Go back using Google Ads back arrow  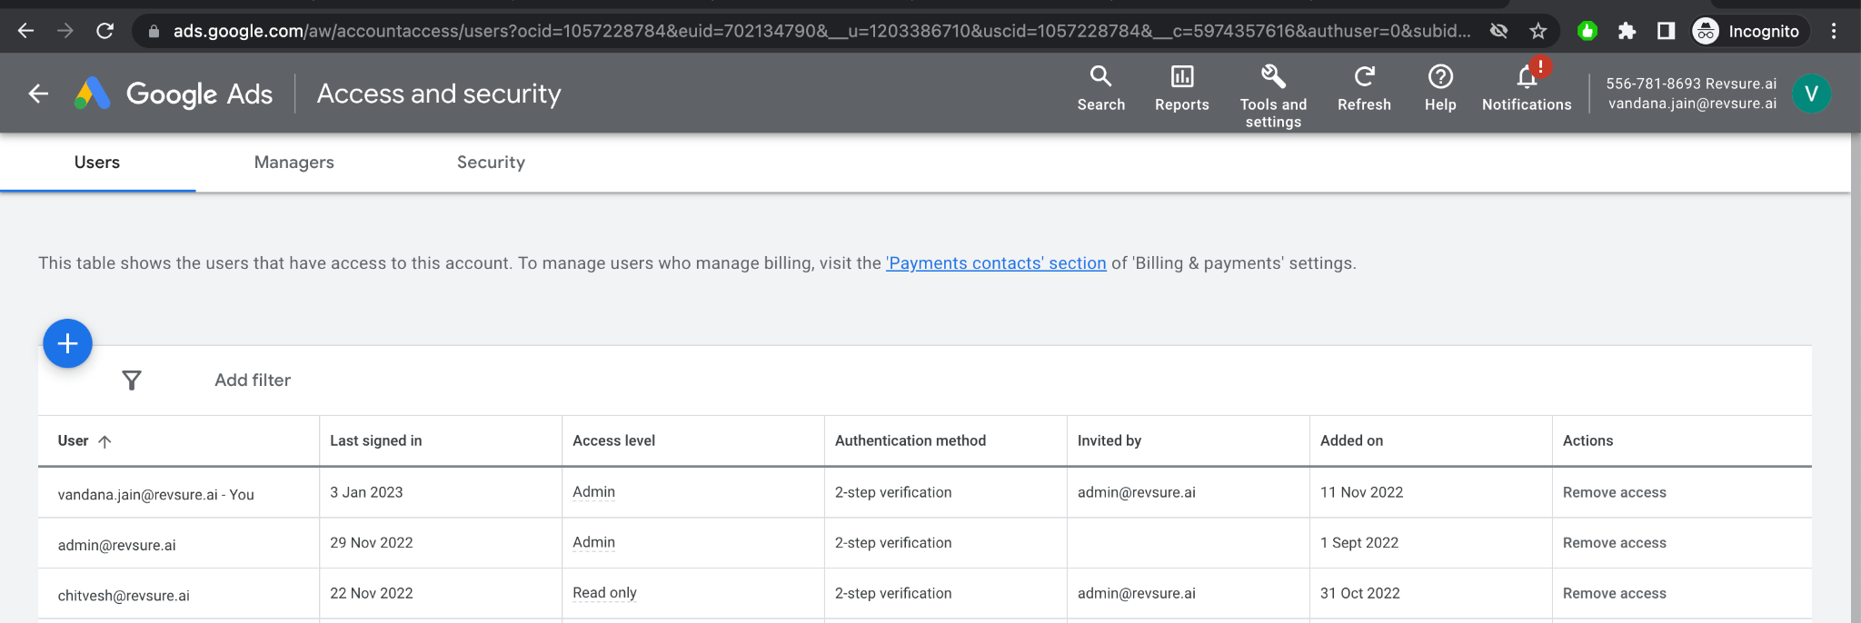point(38,94)
